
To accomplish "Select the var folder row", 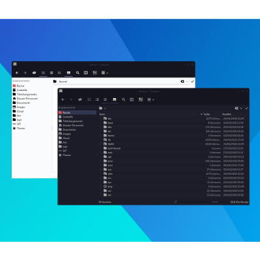I will [174, 195].
